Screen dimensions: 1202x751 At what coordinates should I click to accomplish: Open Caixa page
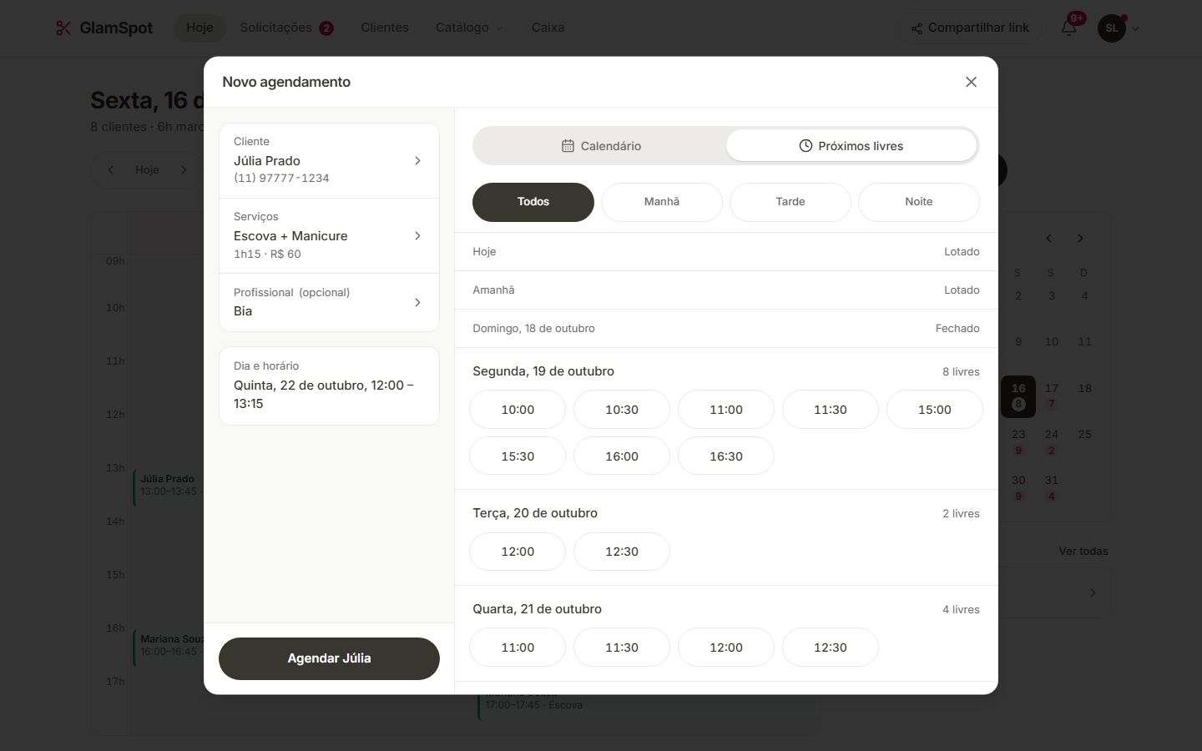pyautogui.click(x=548, y=28)
